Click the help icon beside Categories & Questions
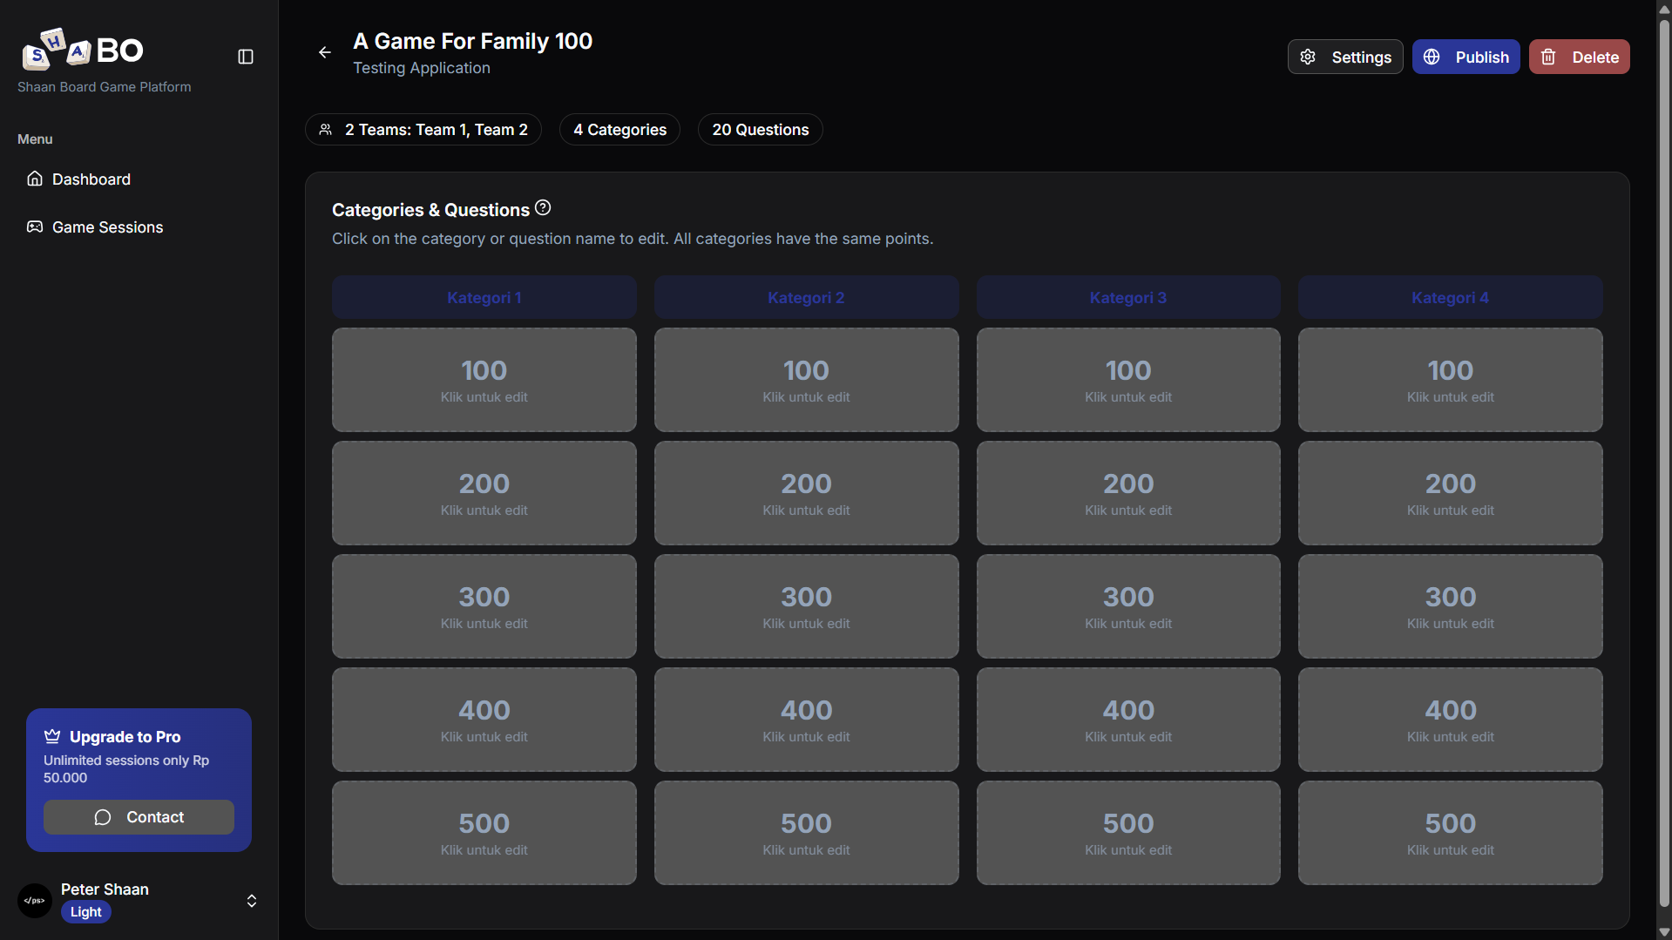This screenshot has width=1672, height=940. tap(543, 208)
